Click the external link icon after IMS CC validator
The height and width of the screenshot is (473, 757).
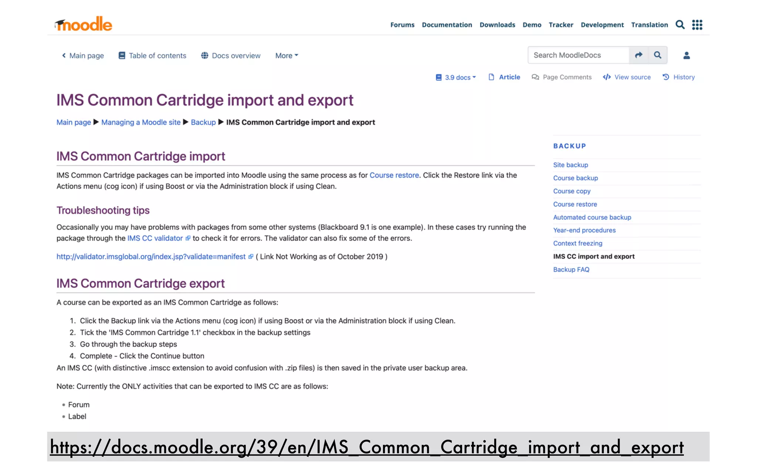coord(188,238)
